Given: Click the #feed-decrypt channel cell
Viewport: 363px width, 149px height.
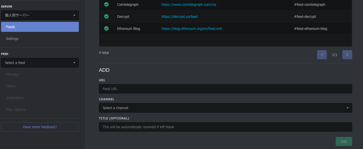Looking at the screenshot, I should [305, 17].
